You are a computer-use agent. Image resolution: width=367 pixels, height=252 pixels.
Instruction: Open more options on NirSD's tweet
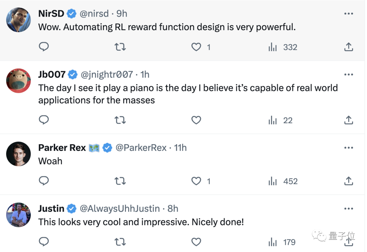click(x=349, y=14)
